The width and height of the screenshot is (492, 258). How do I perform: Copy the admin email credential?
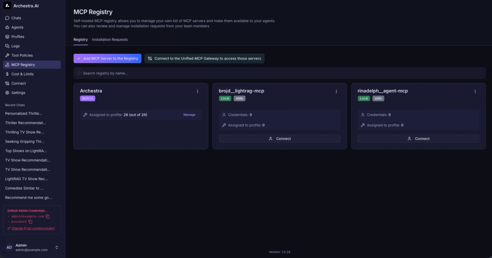click(x=48, y=216)
